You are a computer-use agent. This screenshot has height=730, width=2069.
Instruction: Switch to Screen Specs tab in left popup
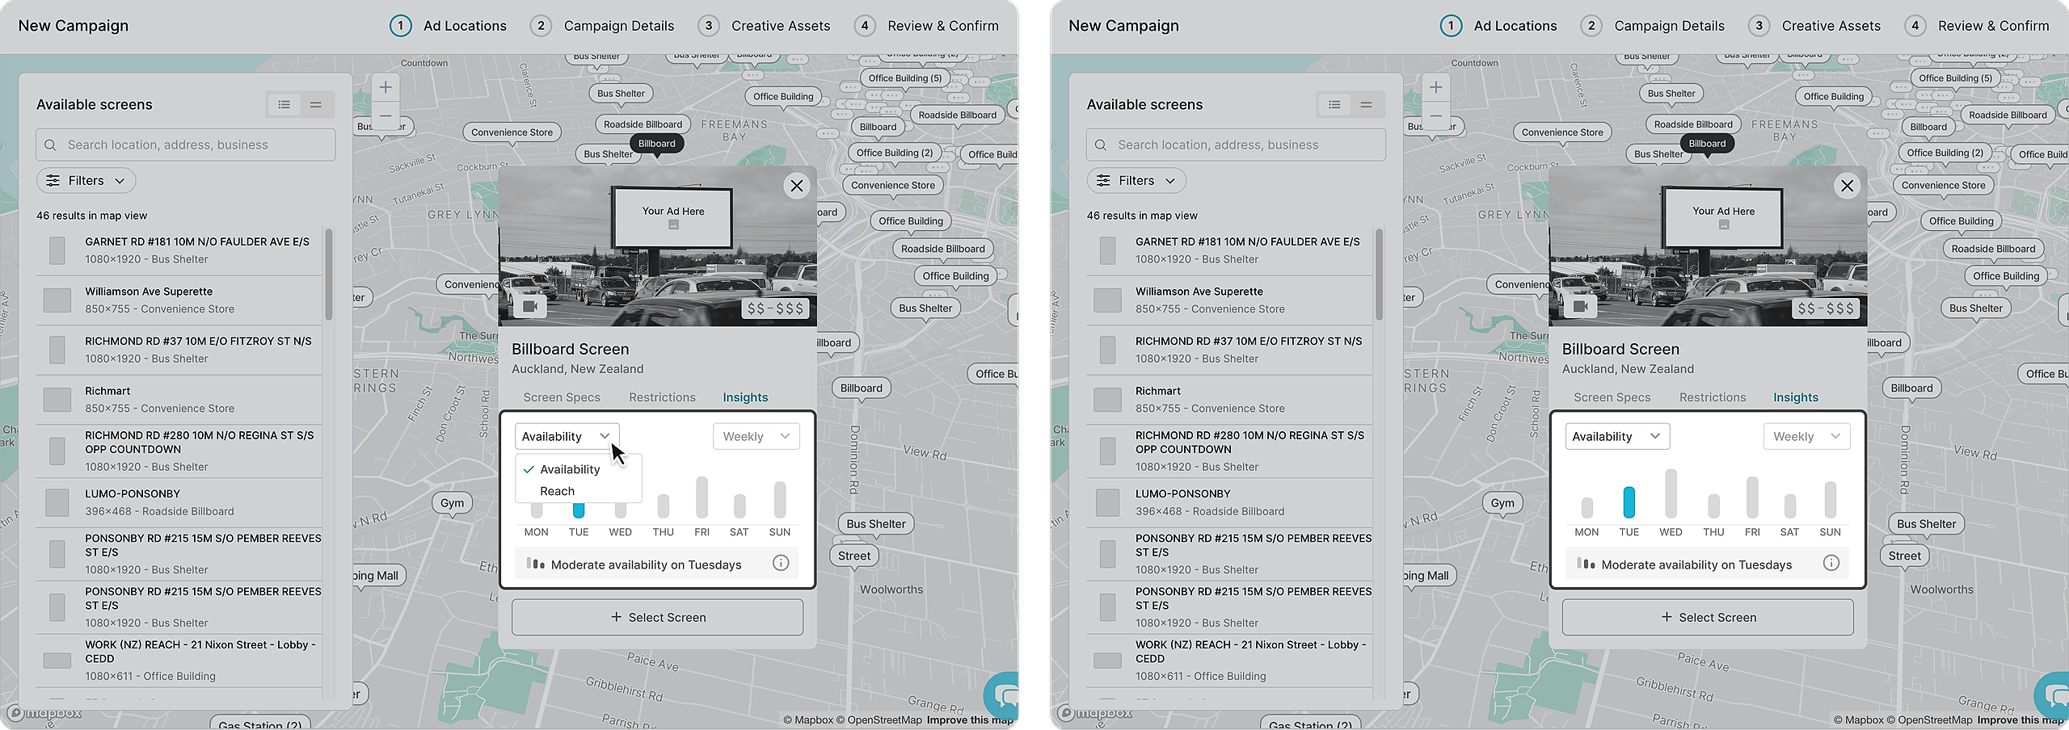(562, 397)
